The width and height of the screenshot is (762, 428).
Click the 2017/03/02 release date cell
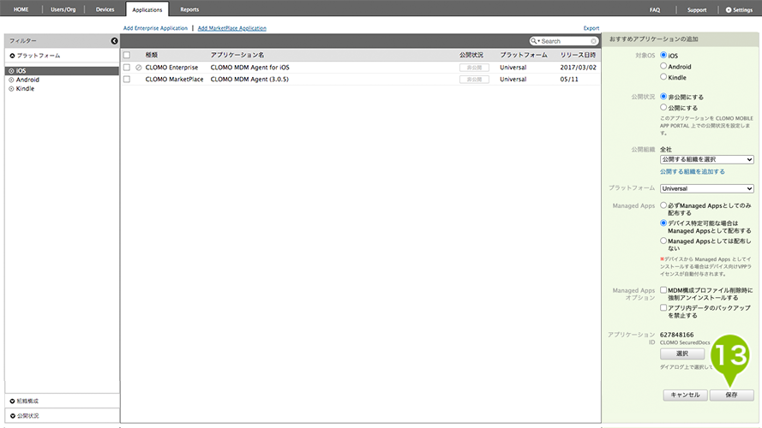pyautogui.click(x=579, y=68)
